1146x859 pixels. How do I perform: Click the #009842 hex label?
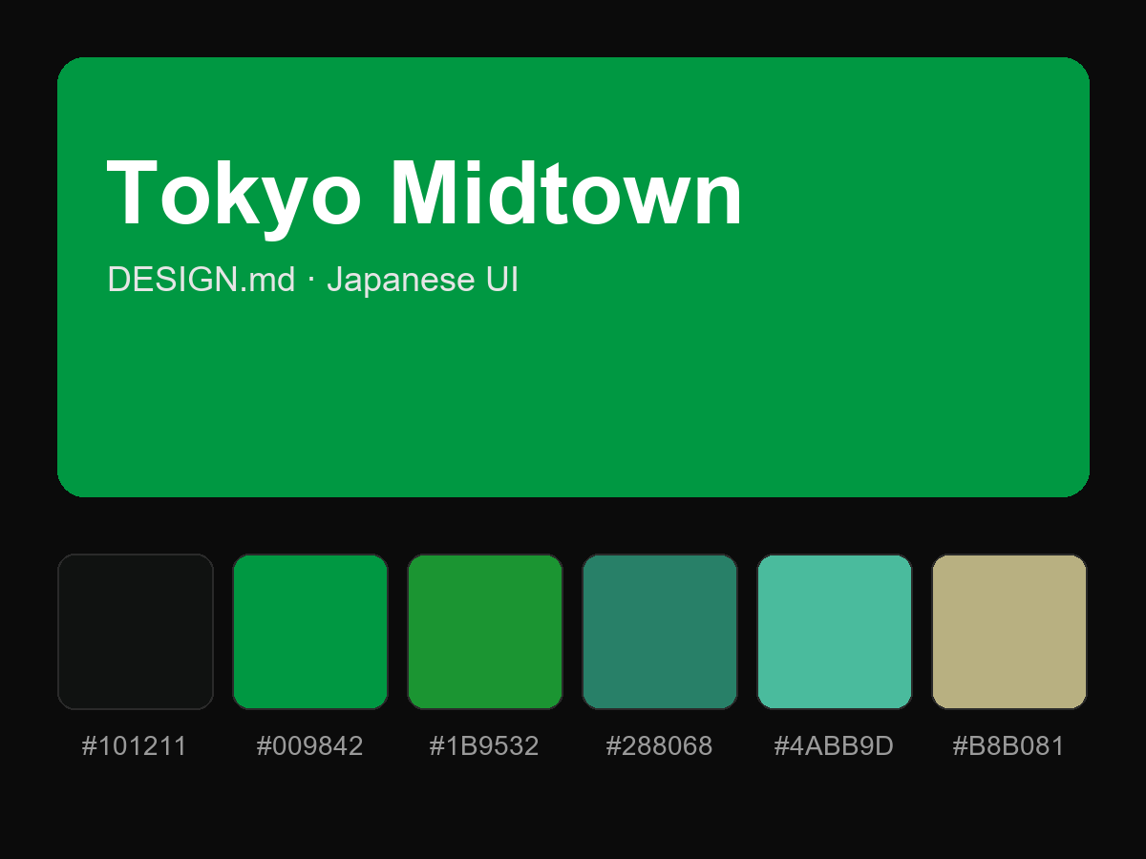point(310,746)
